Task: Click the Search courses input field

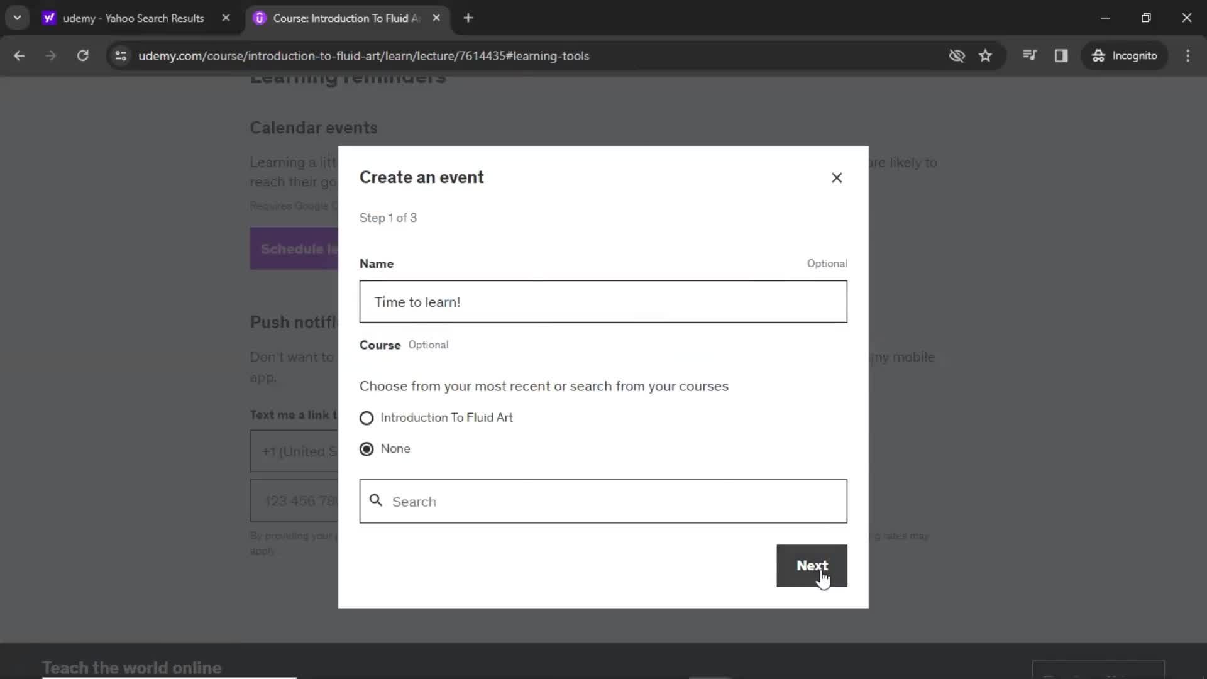Action: [x=603, y=502]
